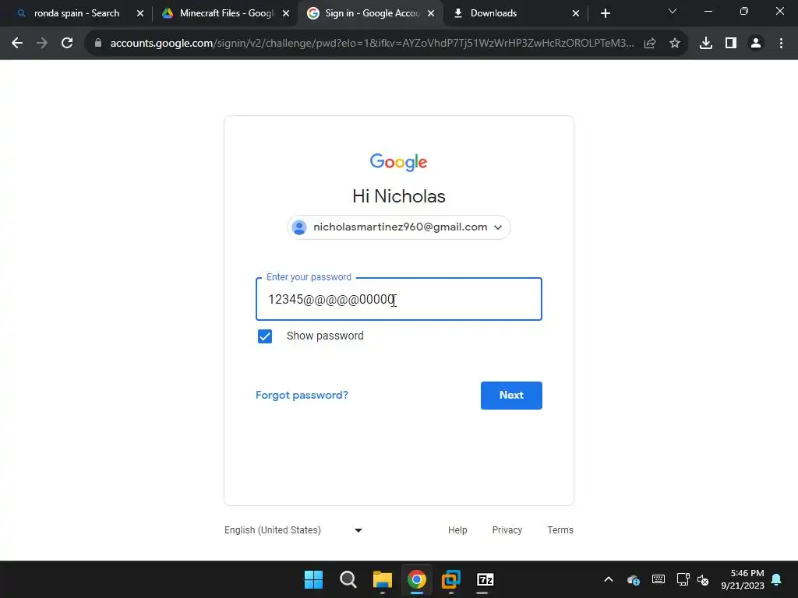Close the Minecraft Files tab
Image resolution: width=798 pixels, height=598 pixels.
286,13
